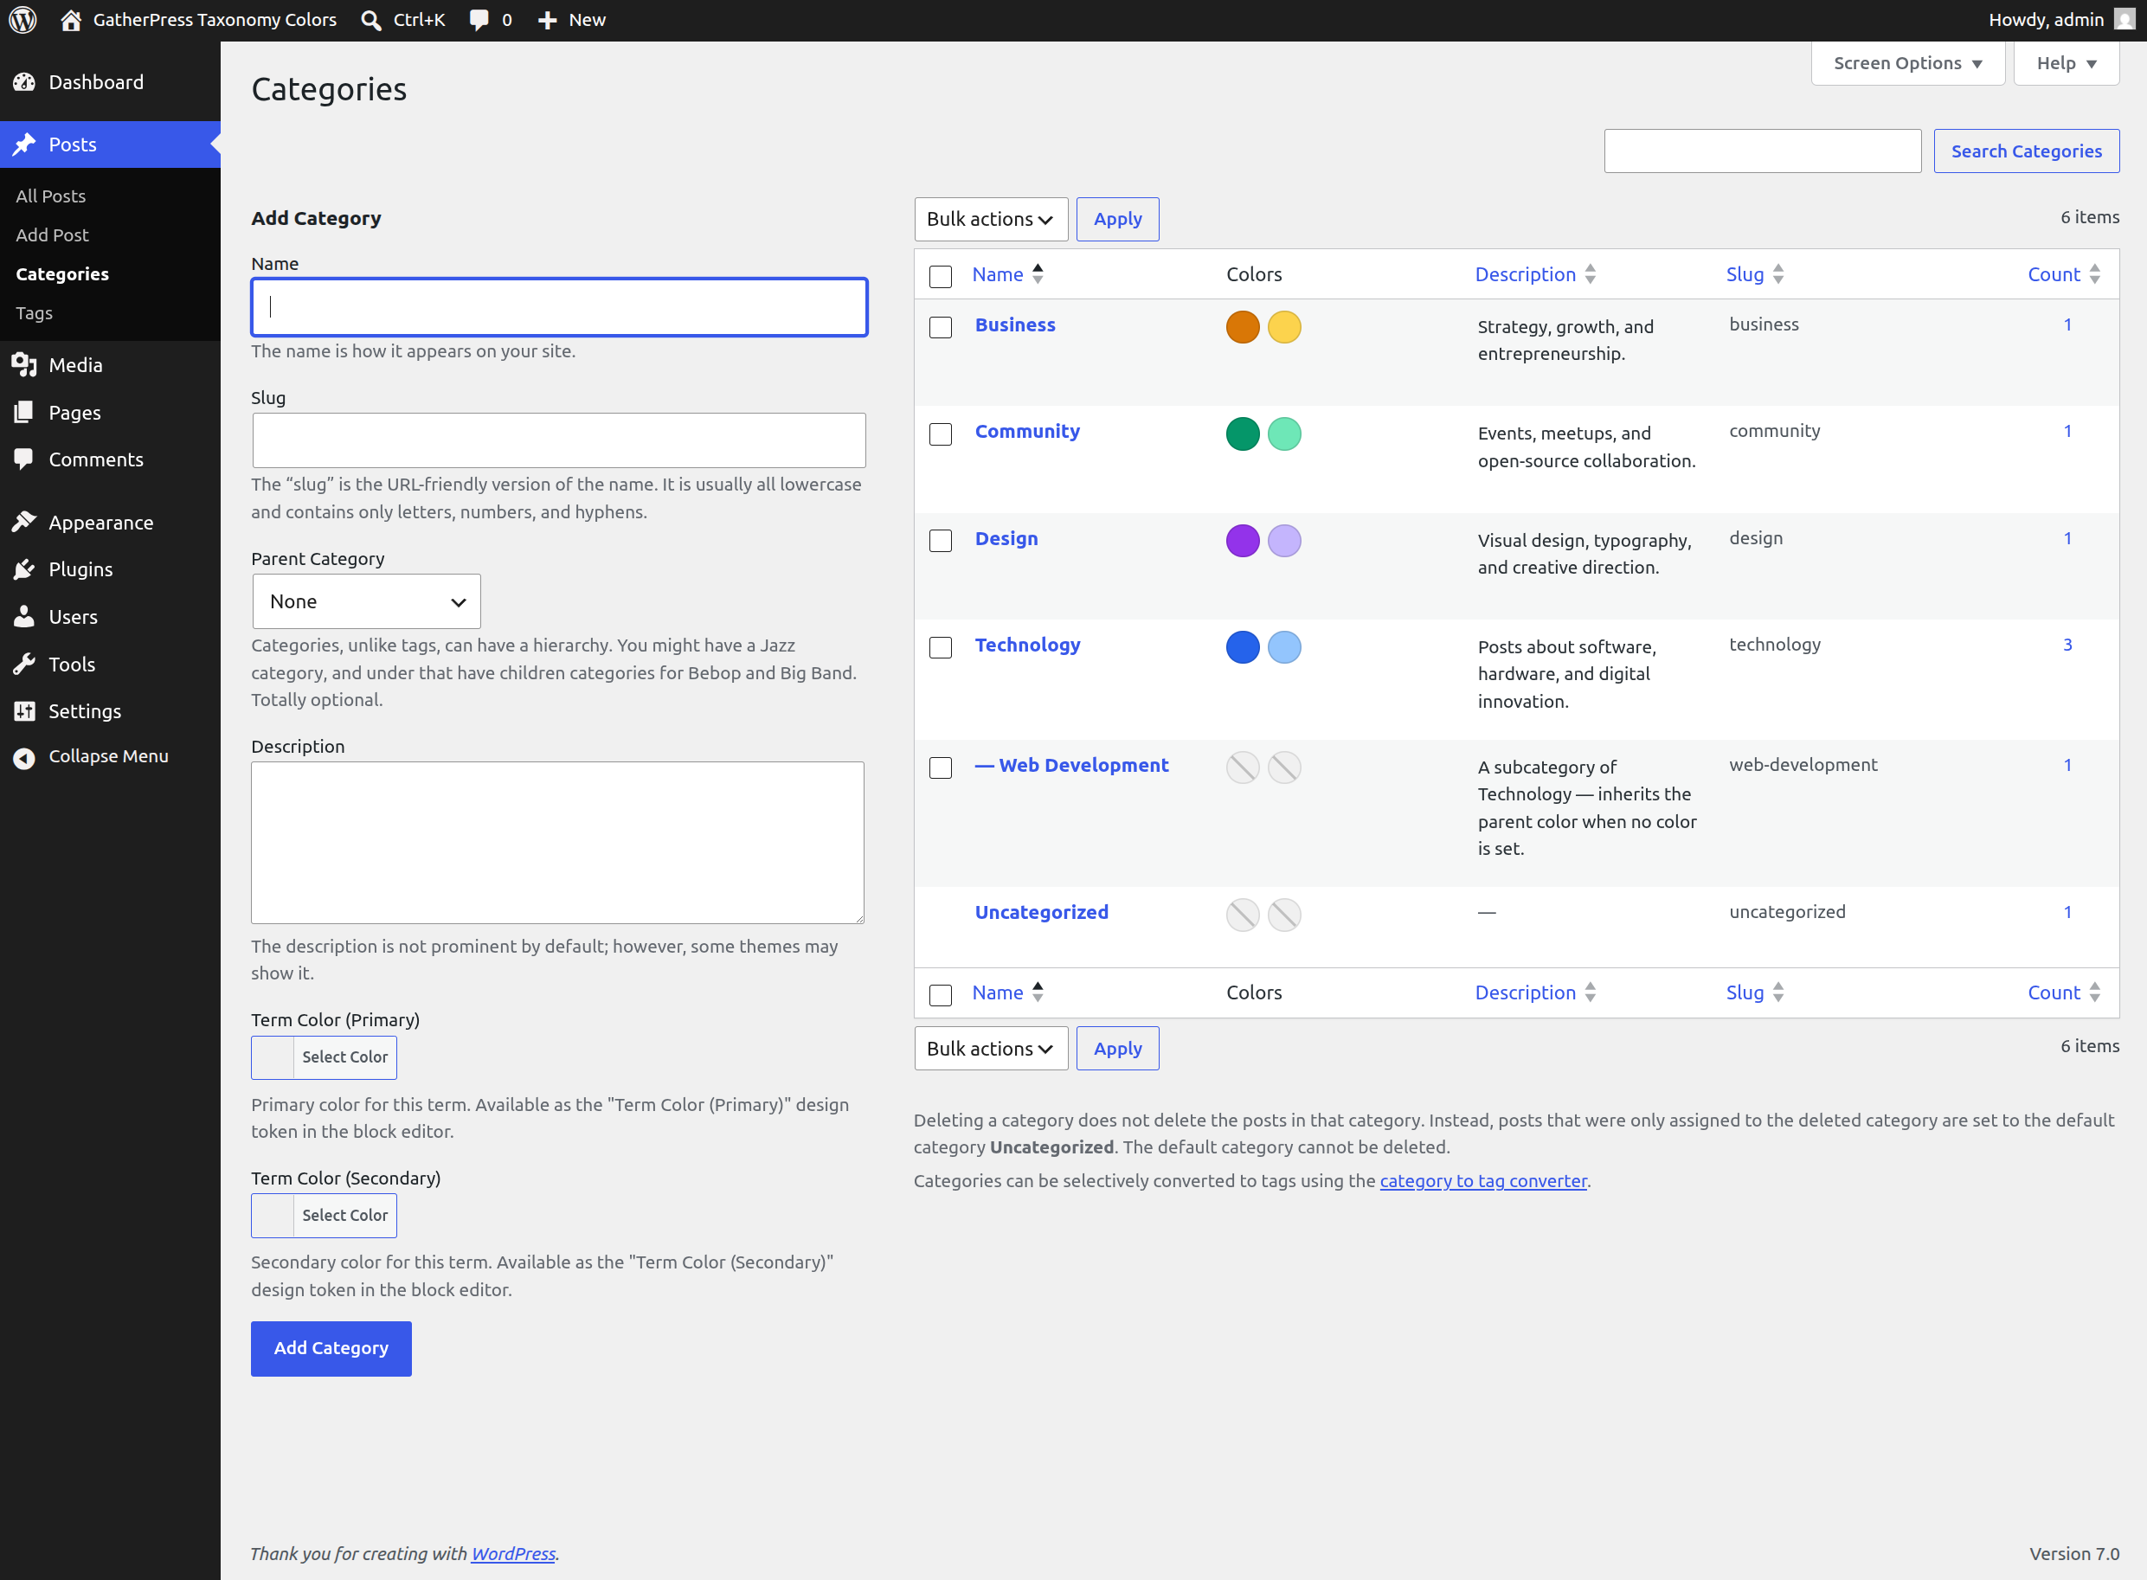
Task: Click the Add Category button
Action: pyautogui.click(x=331, y=1349)
